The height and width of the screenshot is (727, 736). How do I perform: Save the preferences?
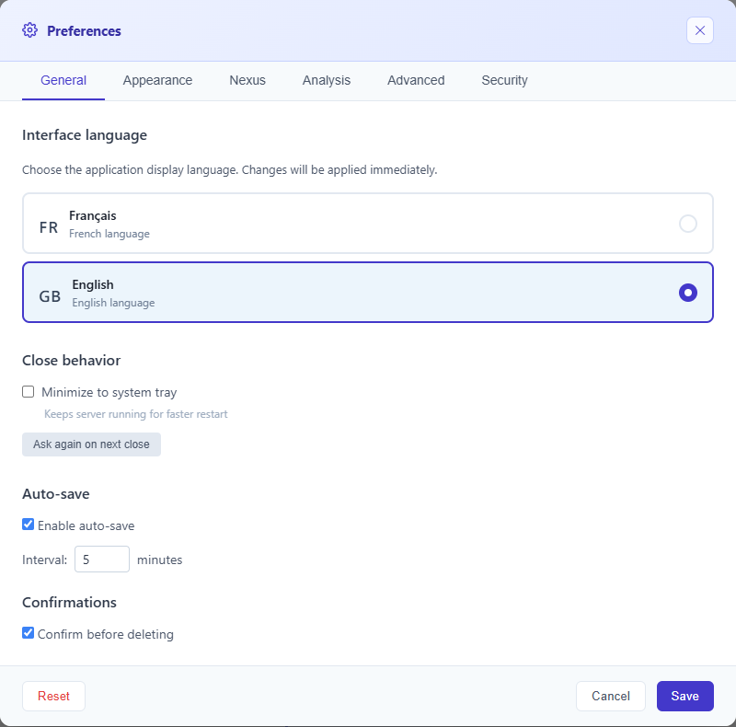[x=684, y=696]
